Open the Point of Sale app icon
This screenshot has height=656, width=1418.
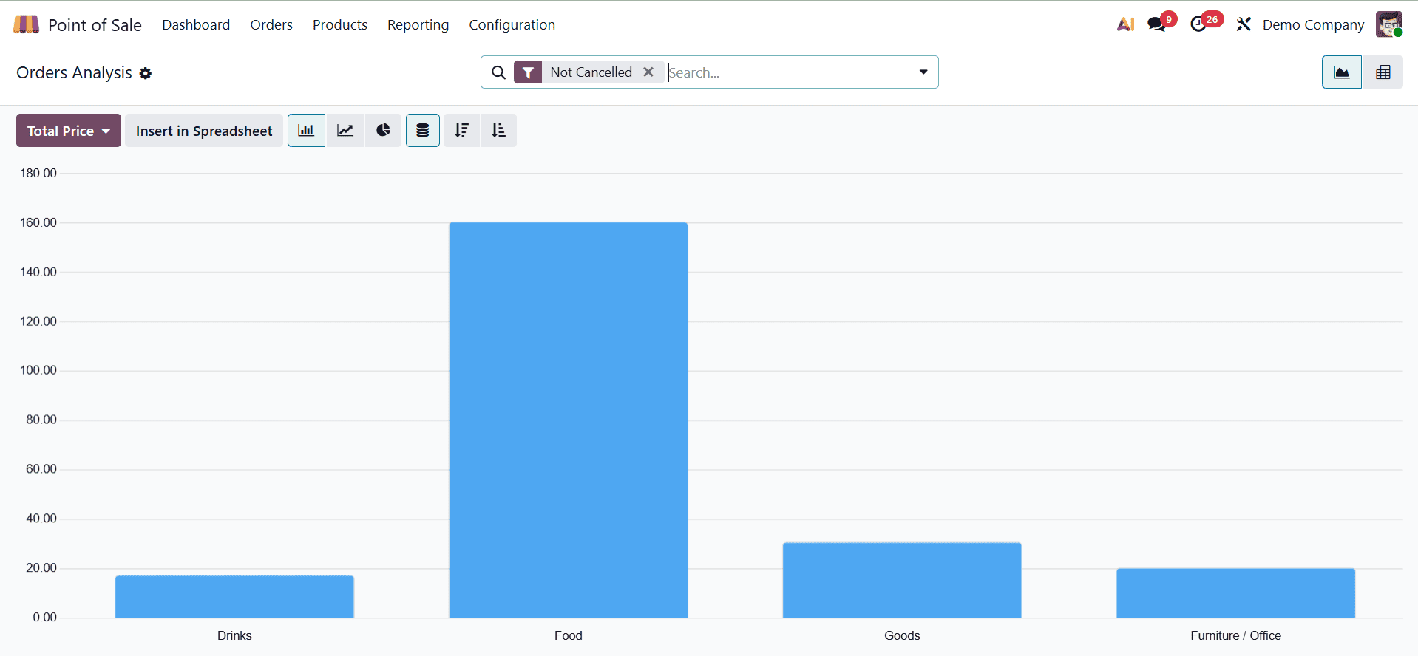tap(26, 24)
